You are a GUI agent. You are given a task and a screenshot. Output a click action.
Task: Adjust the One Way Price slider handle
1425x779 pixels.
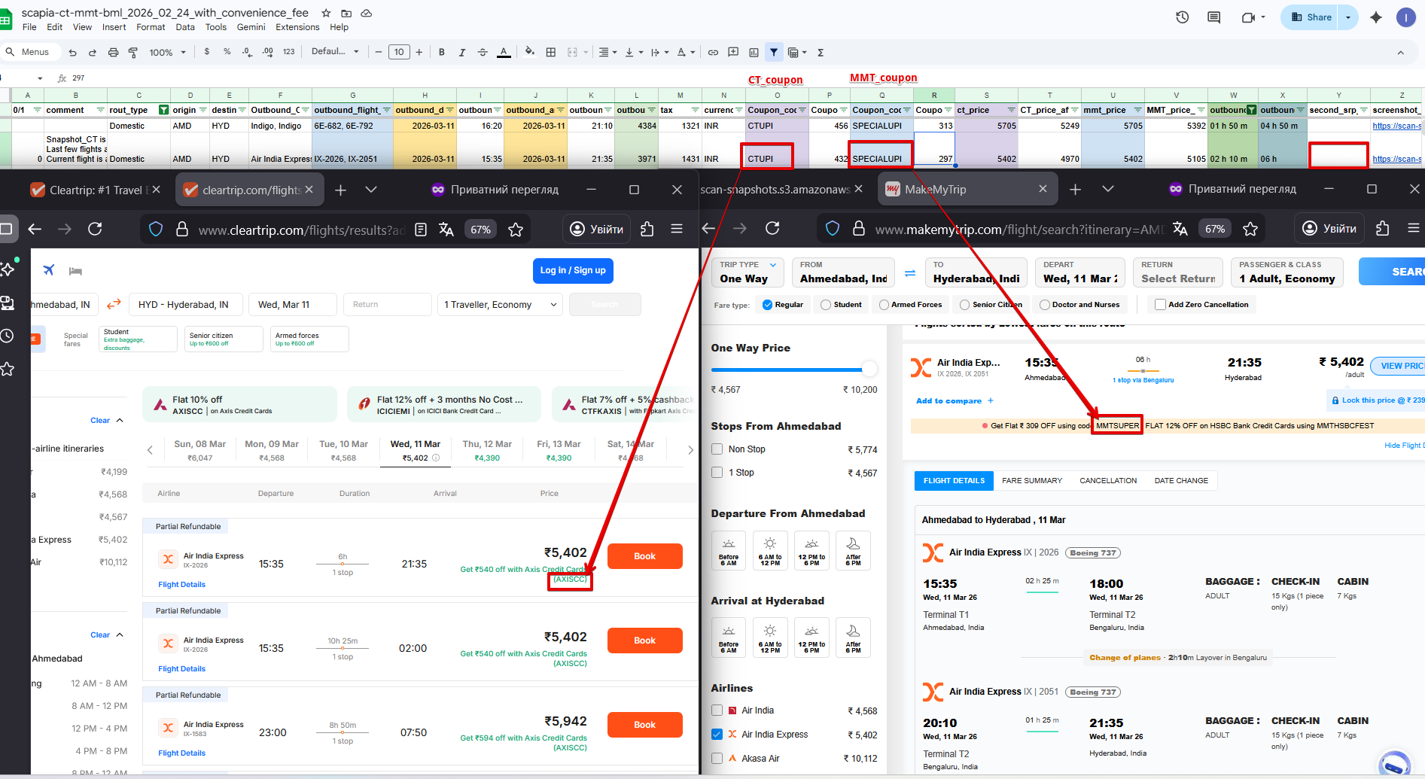869,369
